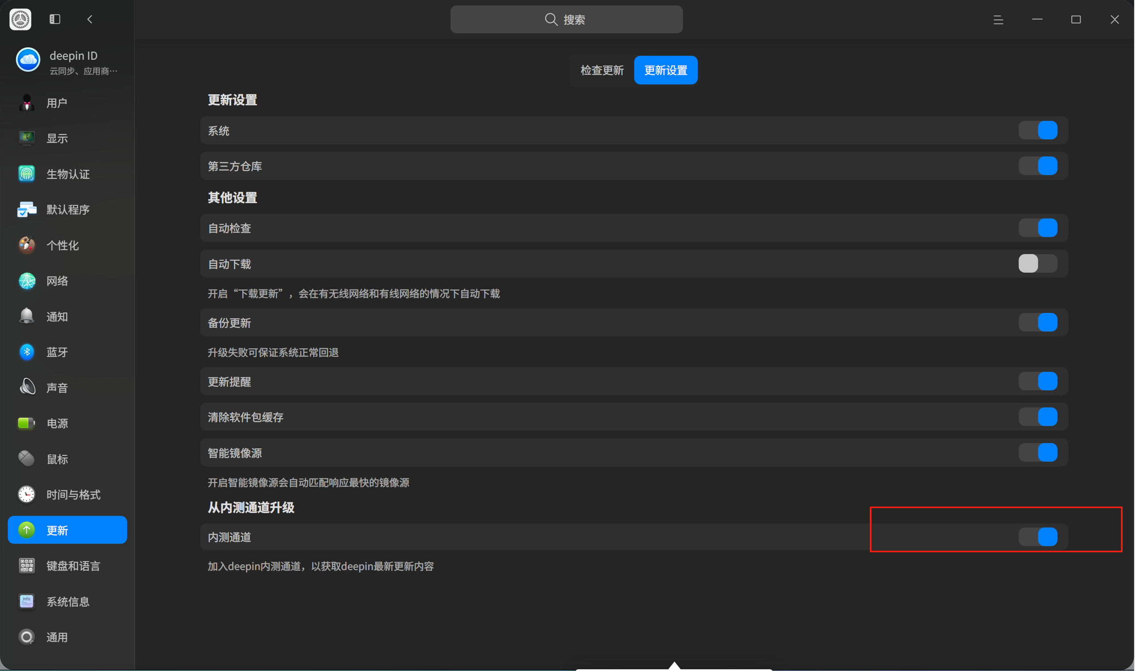Open 生物认证 fingerprint icon
1135x671 pixels.
pyautogui.click(x=27, y=174)
